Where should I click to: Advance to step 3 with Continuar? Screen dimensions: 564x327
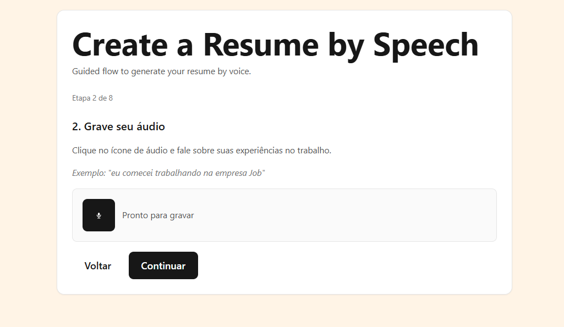(x=163, y=265)
